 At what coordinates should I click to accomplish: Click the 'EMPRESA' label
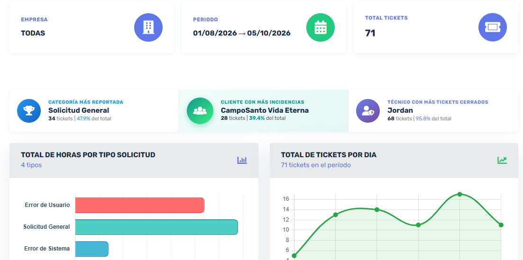[34, 20]
